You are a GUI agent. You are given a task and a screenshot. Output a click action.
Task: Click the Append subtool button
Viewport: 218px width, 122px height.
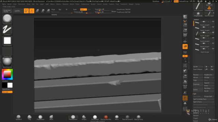(209, 83)
